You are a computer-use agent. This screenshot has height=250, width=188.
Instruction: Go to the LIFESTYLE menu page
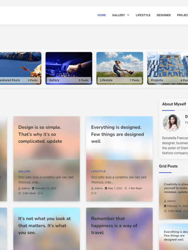(143, 15)
